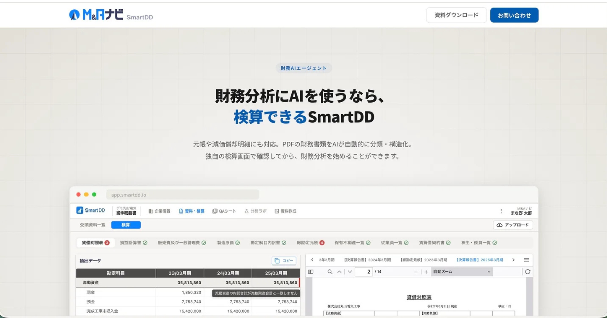The image size is (607, 318).
Task: Zoom in the PDF with plus icon
Action: coord(426,272)
